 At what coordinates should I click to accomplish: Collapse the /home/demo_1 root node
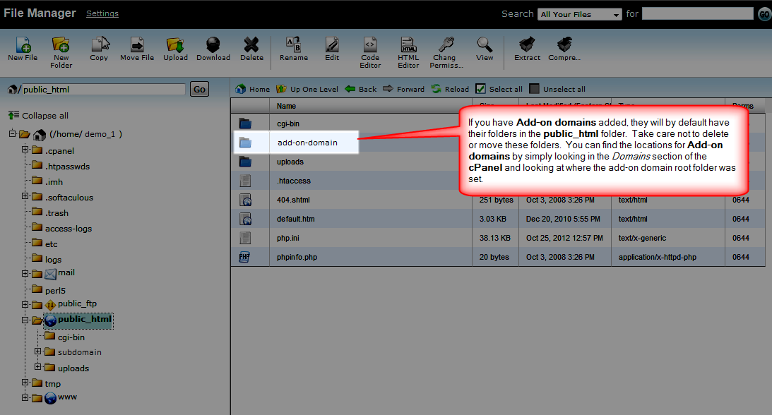click(x=12, y=133)
